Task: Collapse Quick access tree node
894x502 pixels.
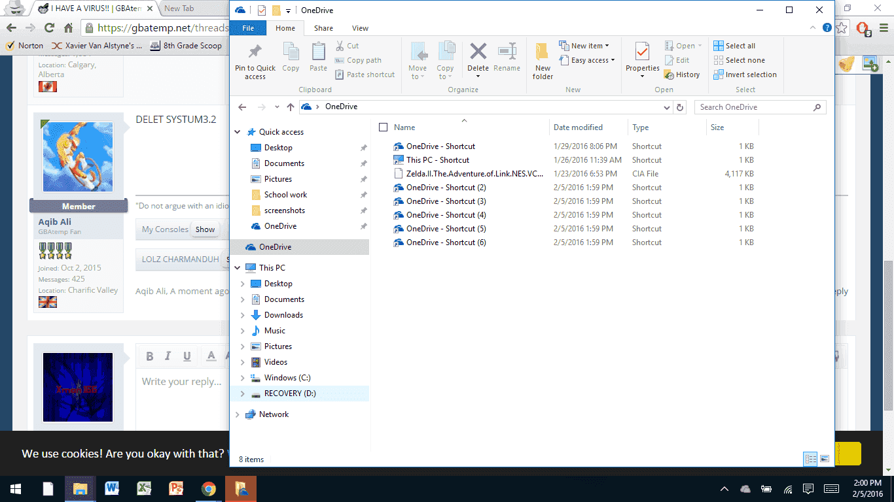Action: click(x=238, y=132)
